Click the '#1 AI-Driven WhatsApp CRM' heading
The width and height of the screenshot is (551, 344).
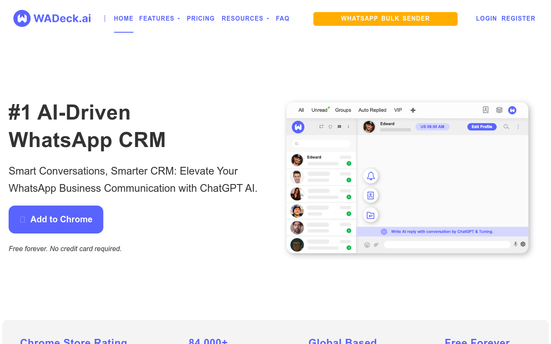click(87, 126)
